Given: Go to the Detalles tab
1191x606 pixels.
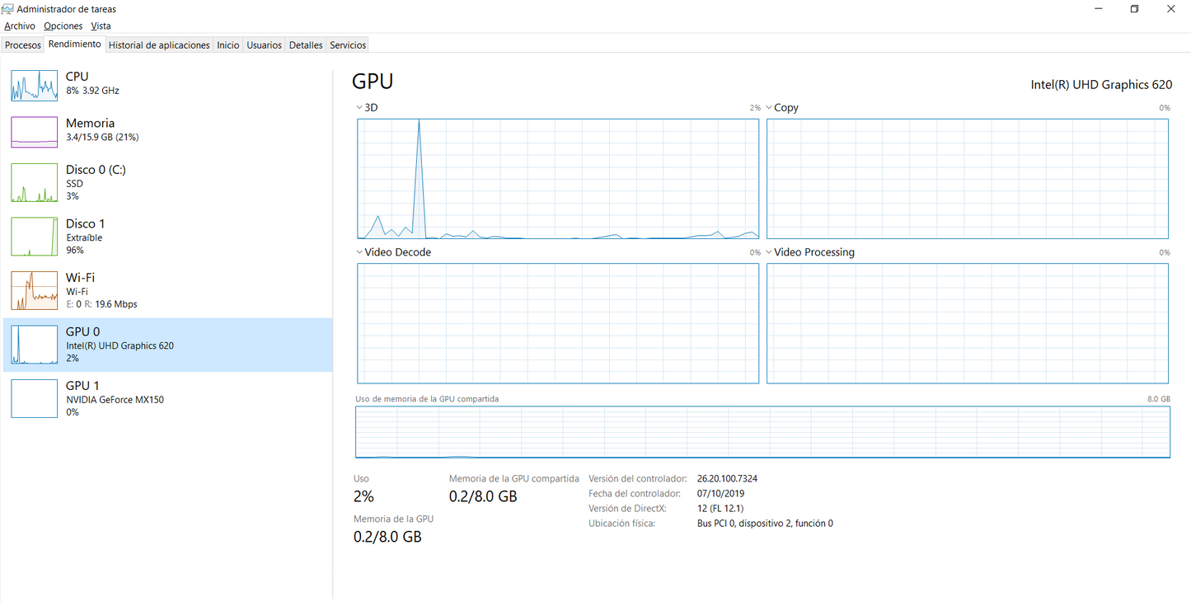Looking at the screenshot, I should [305, 45].
